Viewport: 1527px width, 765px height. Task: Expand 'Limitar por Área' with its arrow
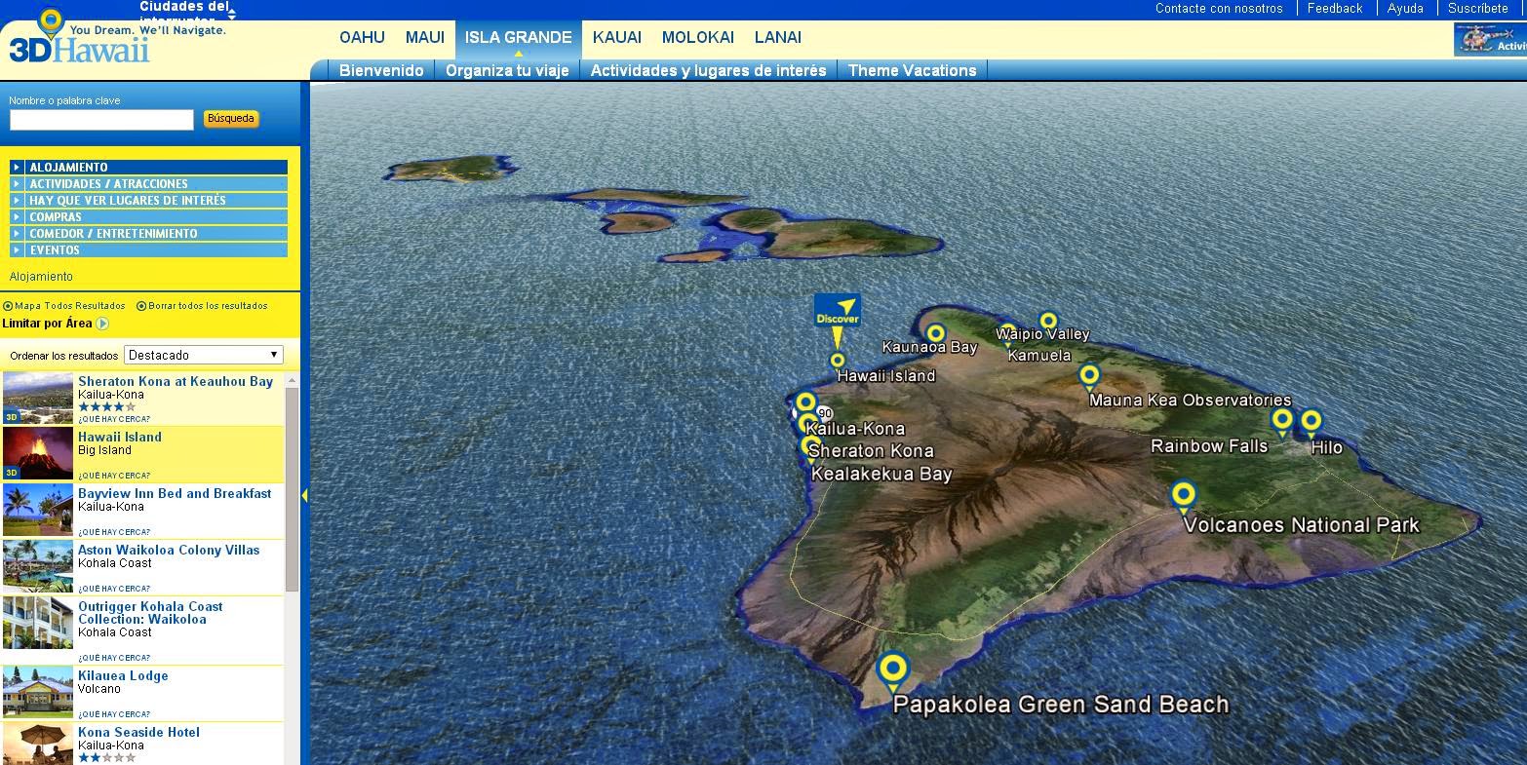pos(103,323)
